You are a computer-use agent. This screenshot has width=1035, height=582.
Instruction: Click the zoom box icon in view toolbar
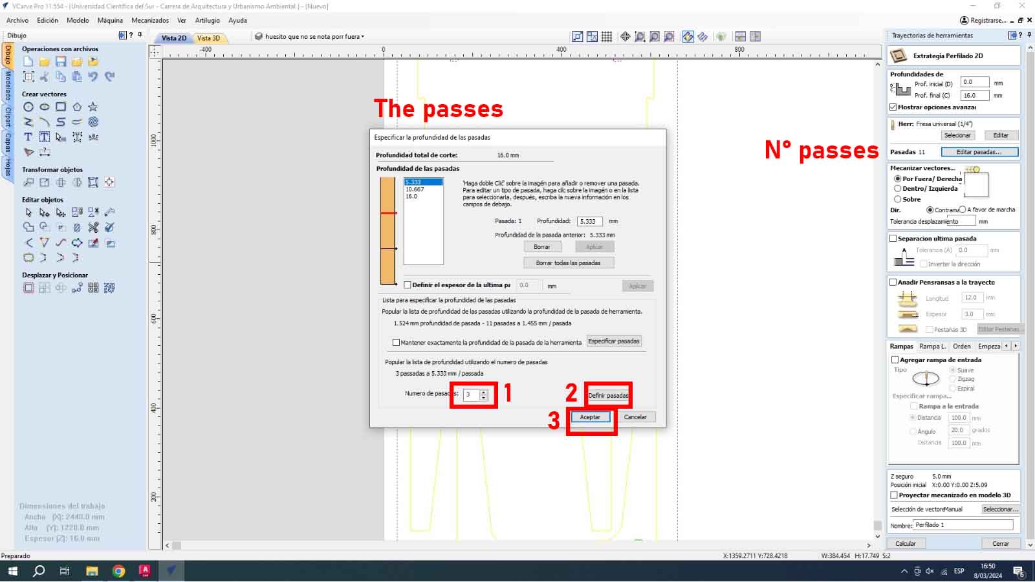pyautogui.click(x=640, y=37)
